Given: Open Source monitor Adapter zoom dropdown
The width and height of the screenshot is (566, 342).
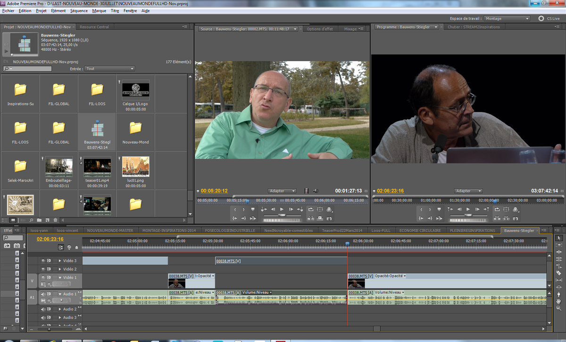Looking at the screenshot, I should click(282, 191).
